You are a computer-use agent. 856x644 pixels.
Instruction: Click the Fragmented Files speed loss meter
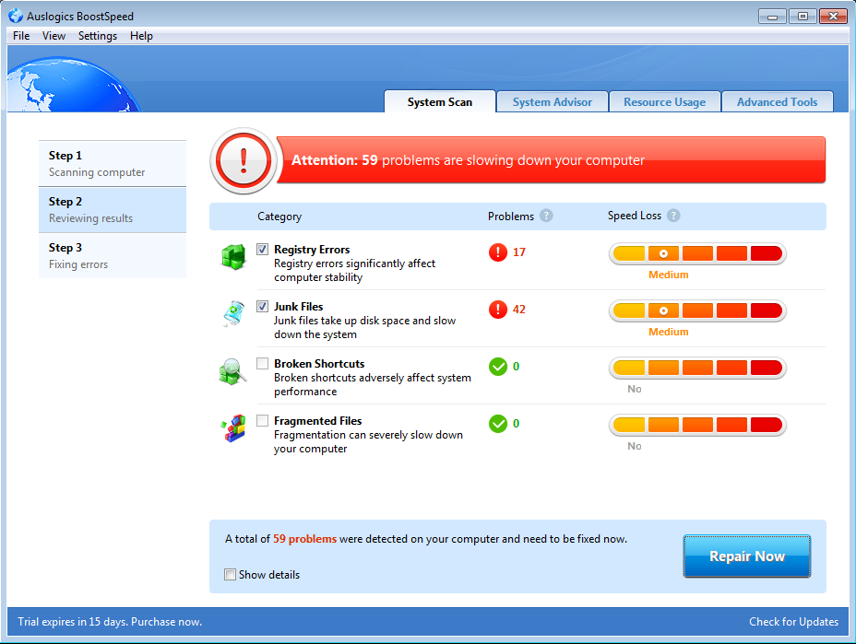[697, 426]
